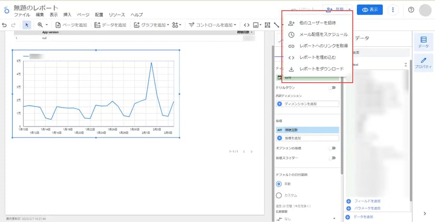Click the AUT aggregation icon on 視聴回数
This screenshot has height=222, width=435.
pyautogui.click(x=279, y=130)
